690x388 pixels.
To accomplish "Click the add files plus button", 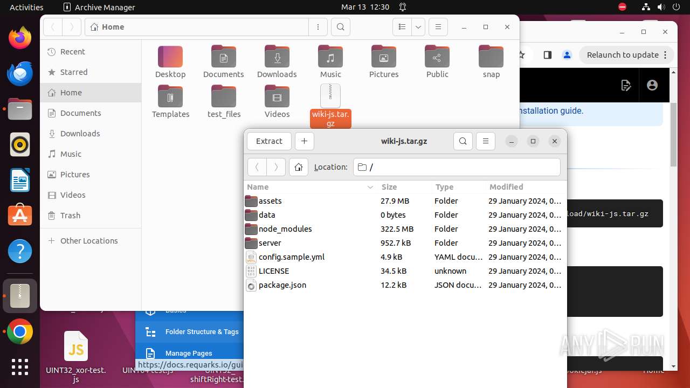I will [x=304, y=141].
